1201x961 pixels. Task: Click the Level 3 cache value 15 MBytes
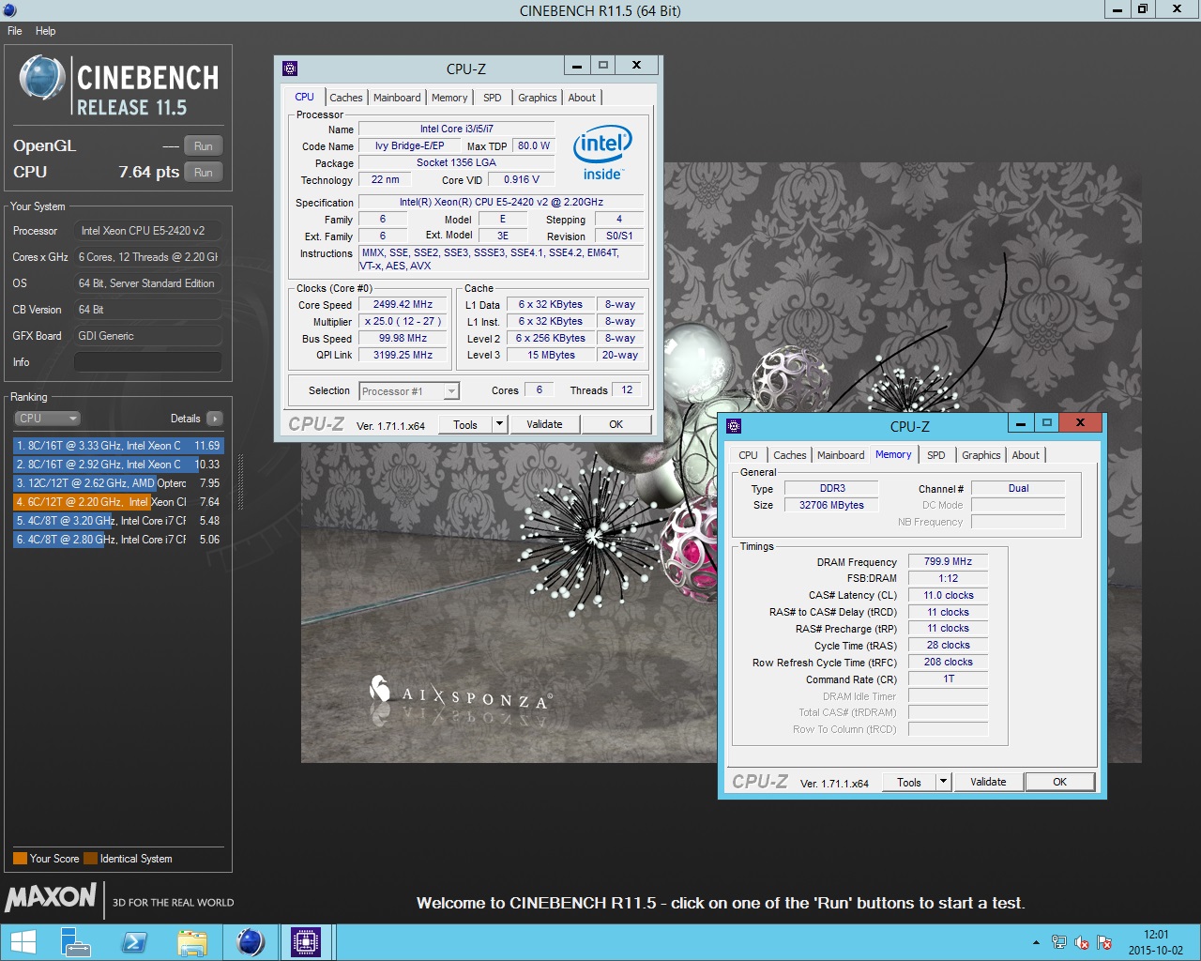click(551, 356)
